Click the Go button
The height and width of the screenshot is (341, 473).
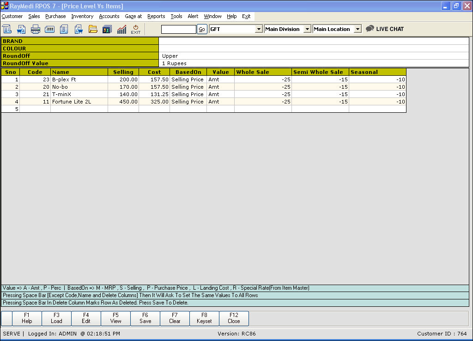[x=202, y=29]
